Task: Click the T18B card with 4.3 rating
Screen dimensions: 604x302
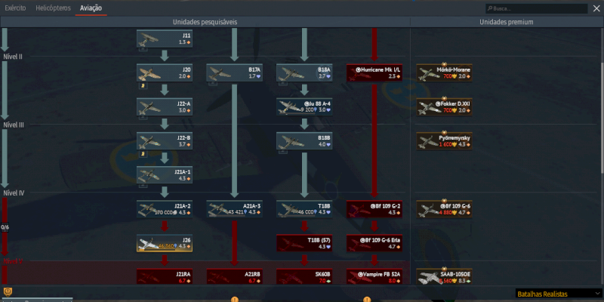Action: pyautogui.click(x=304, y=209)
